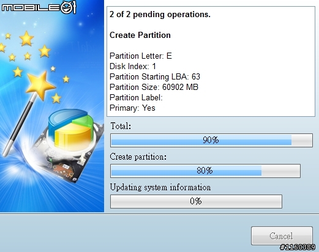This screenshot has height=252, width=319.
Task: Click the Total progress bar at 90%
Action: coord(211,140)
